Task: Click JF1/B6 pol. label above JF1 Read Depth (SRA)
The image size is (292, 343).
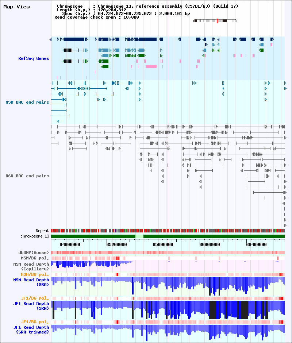Action: 35,298
